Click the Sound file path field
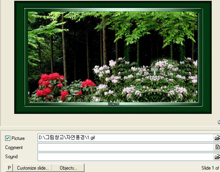This screenshot has width=220, height=172. click(125, 157)
